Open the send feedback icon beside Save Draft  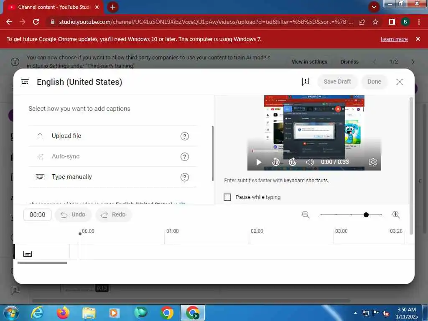306,82
